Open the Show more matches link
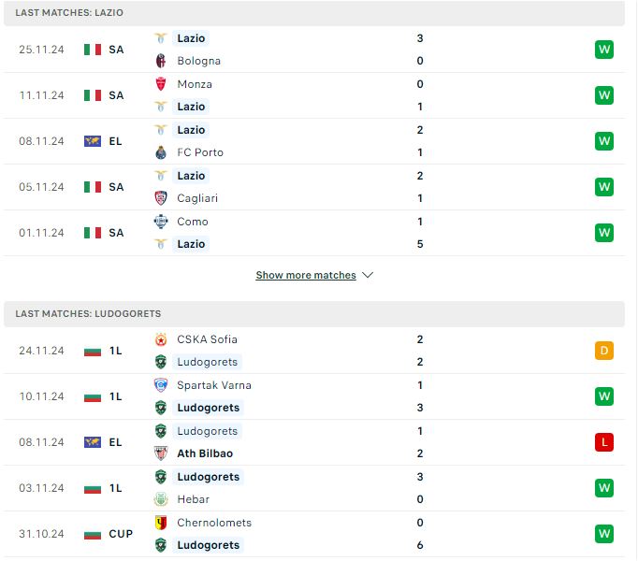The image size is (638, 561). click(x=306, y=276)
